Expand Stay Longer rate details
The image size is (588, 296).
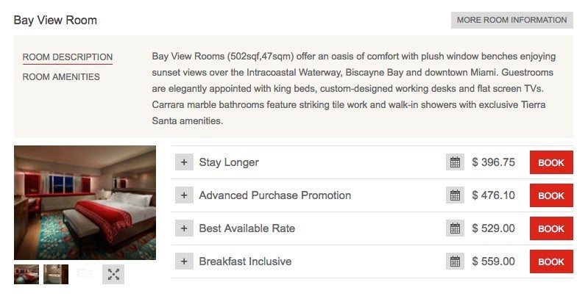click(x=184, y=162)
